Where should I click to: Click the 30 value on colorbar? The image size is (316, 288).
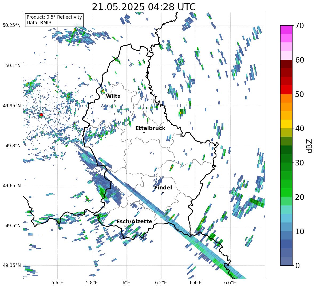pyautogui.click(x=299, y=163)
